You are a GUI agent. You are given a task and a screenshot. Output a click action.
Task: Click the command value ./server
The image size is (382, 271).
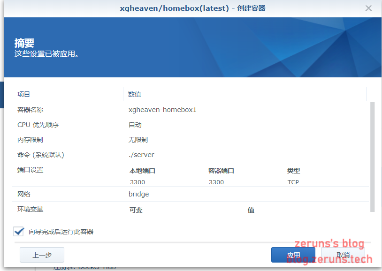[x=141, y=155]
